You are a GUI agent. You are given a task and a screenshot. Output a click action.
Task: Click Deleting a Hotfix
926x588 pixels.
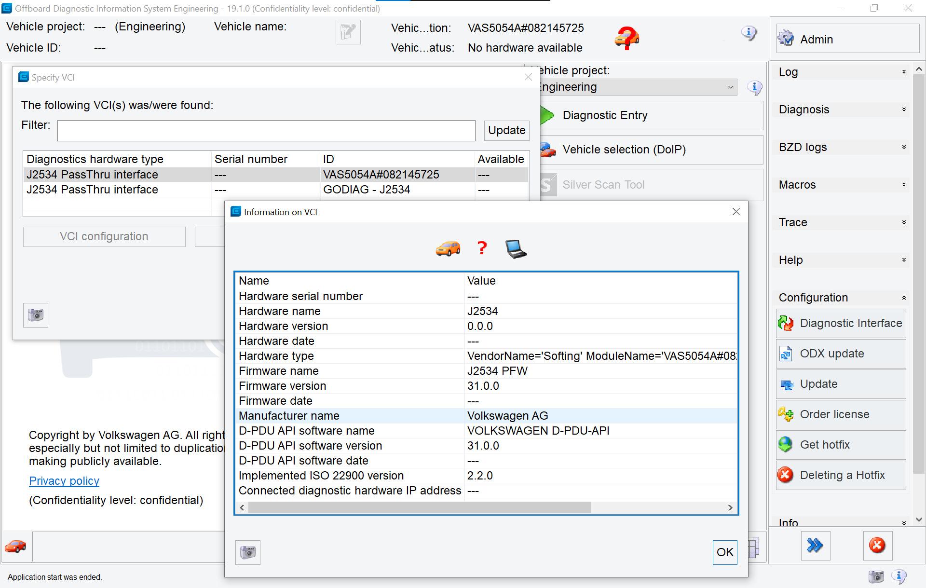tap(841, 475)
